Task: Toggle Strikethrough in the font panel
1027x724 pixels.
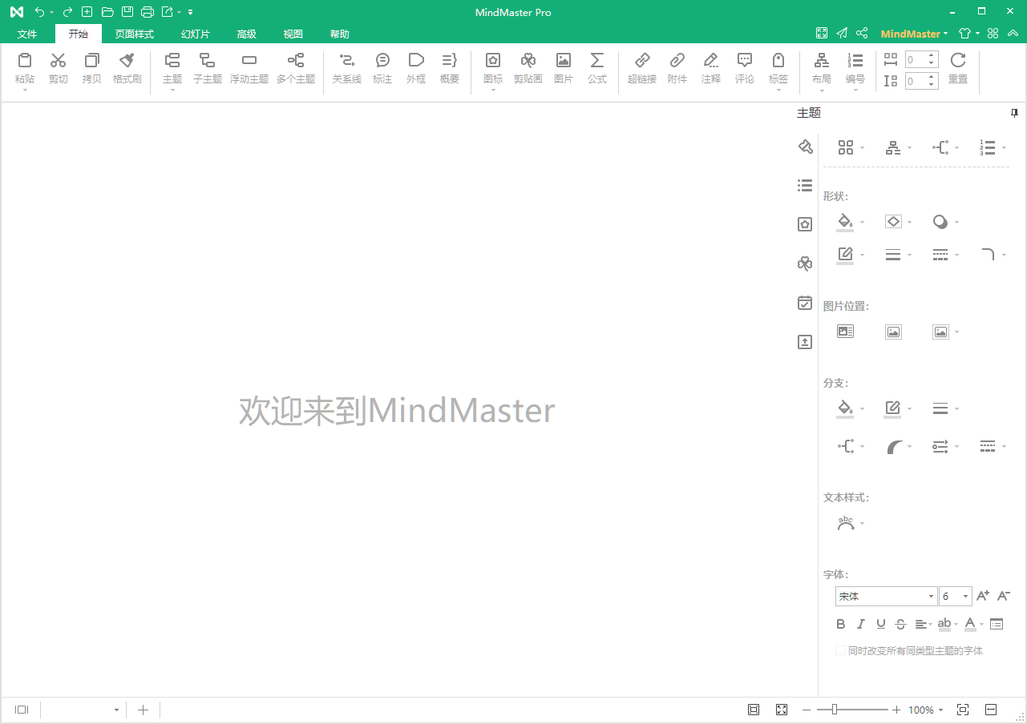Action: (x=900, y=624)
